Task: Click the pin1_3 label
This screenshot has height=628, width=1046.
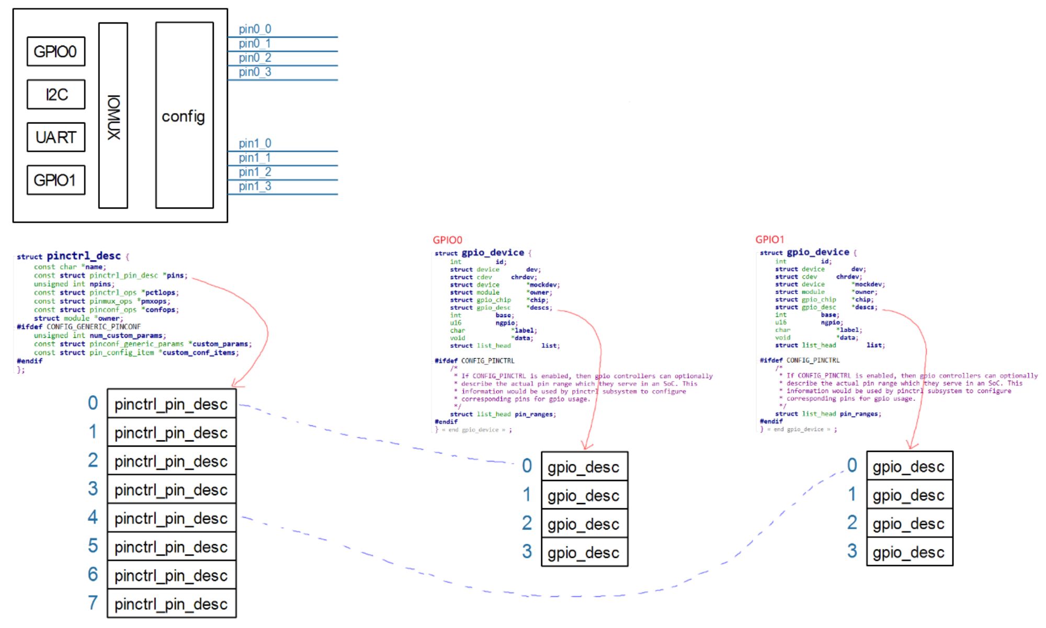Action: [x=255, y=186]
